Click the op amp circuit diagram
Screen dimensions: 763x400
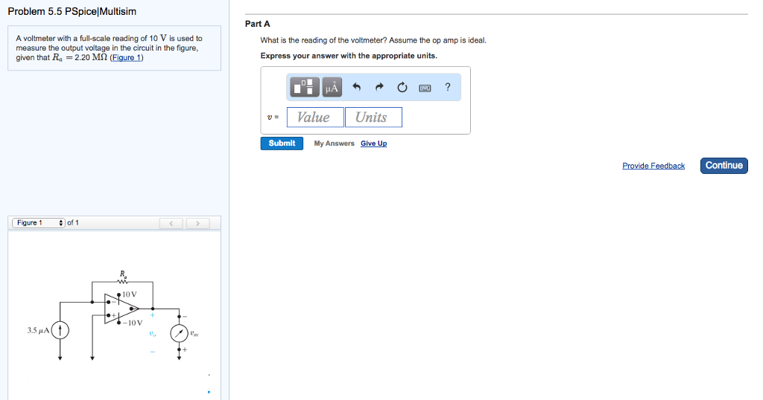119,316
